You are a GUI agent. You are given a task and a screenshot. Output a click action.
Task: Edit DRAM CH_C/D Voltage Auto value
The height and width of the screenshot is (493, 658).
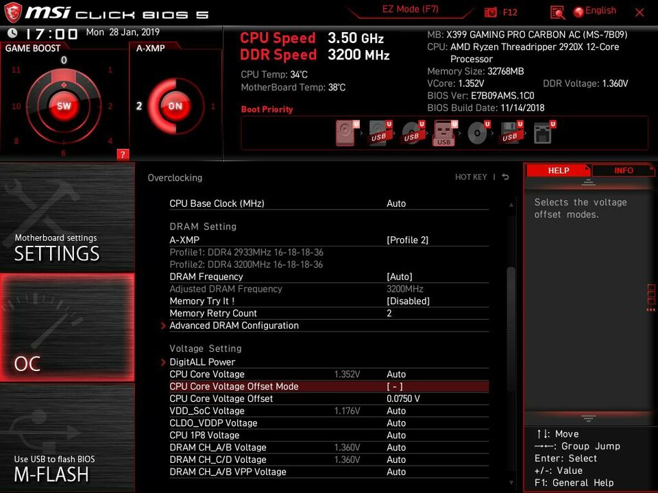point(396,459)
